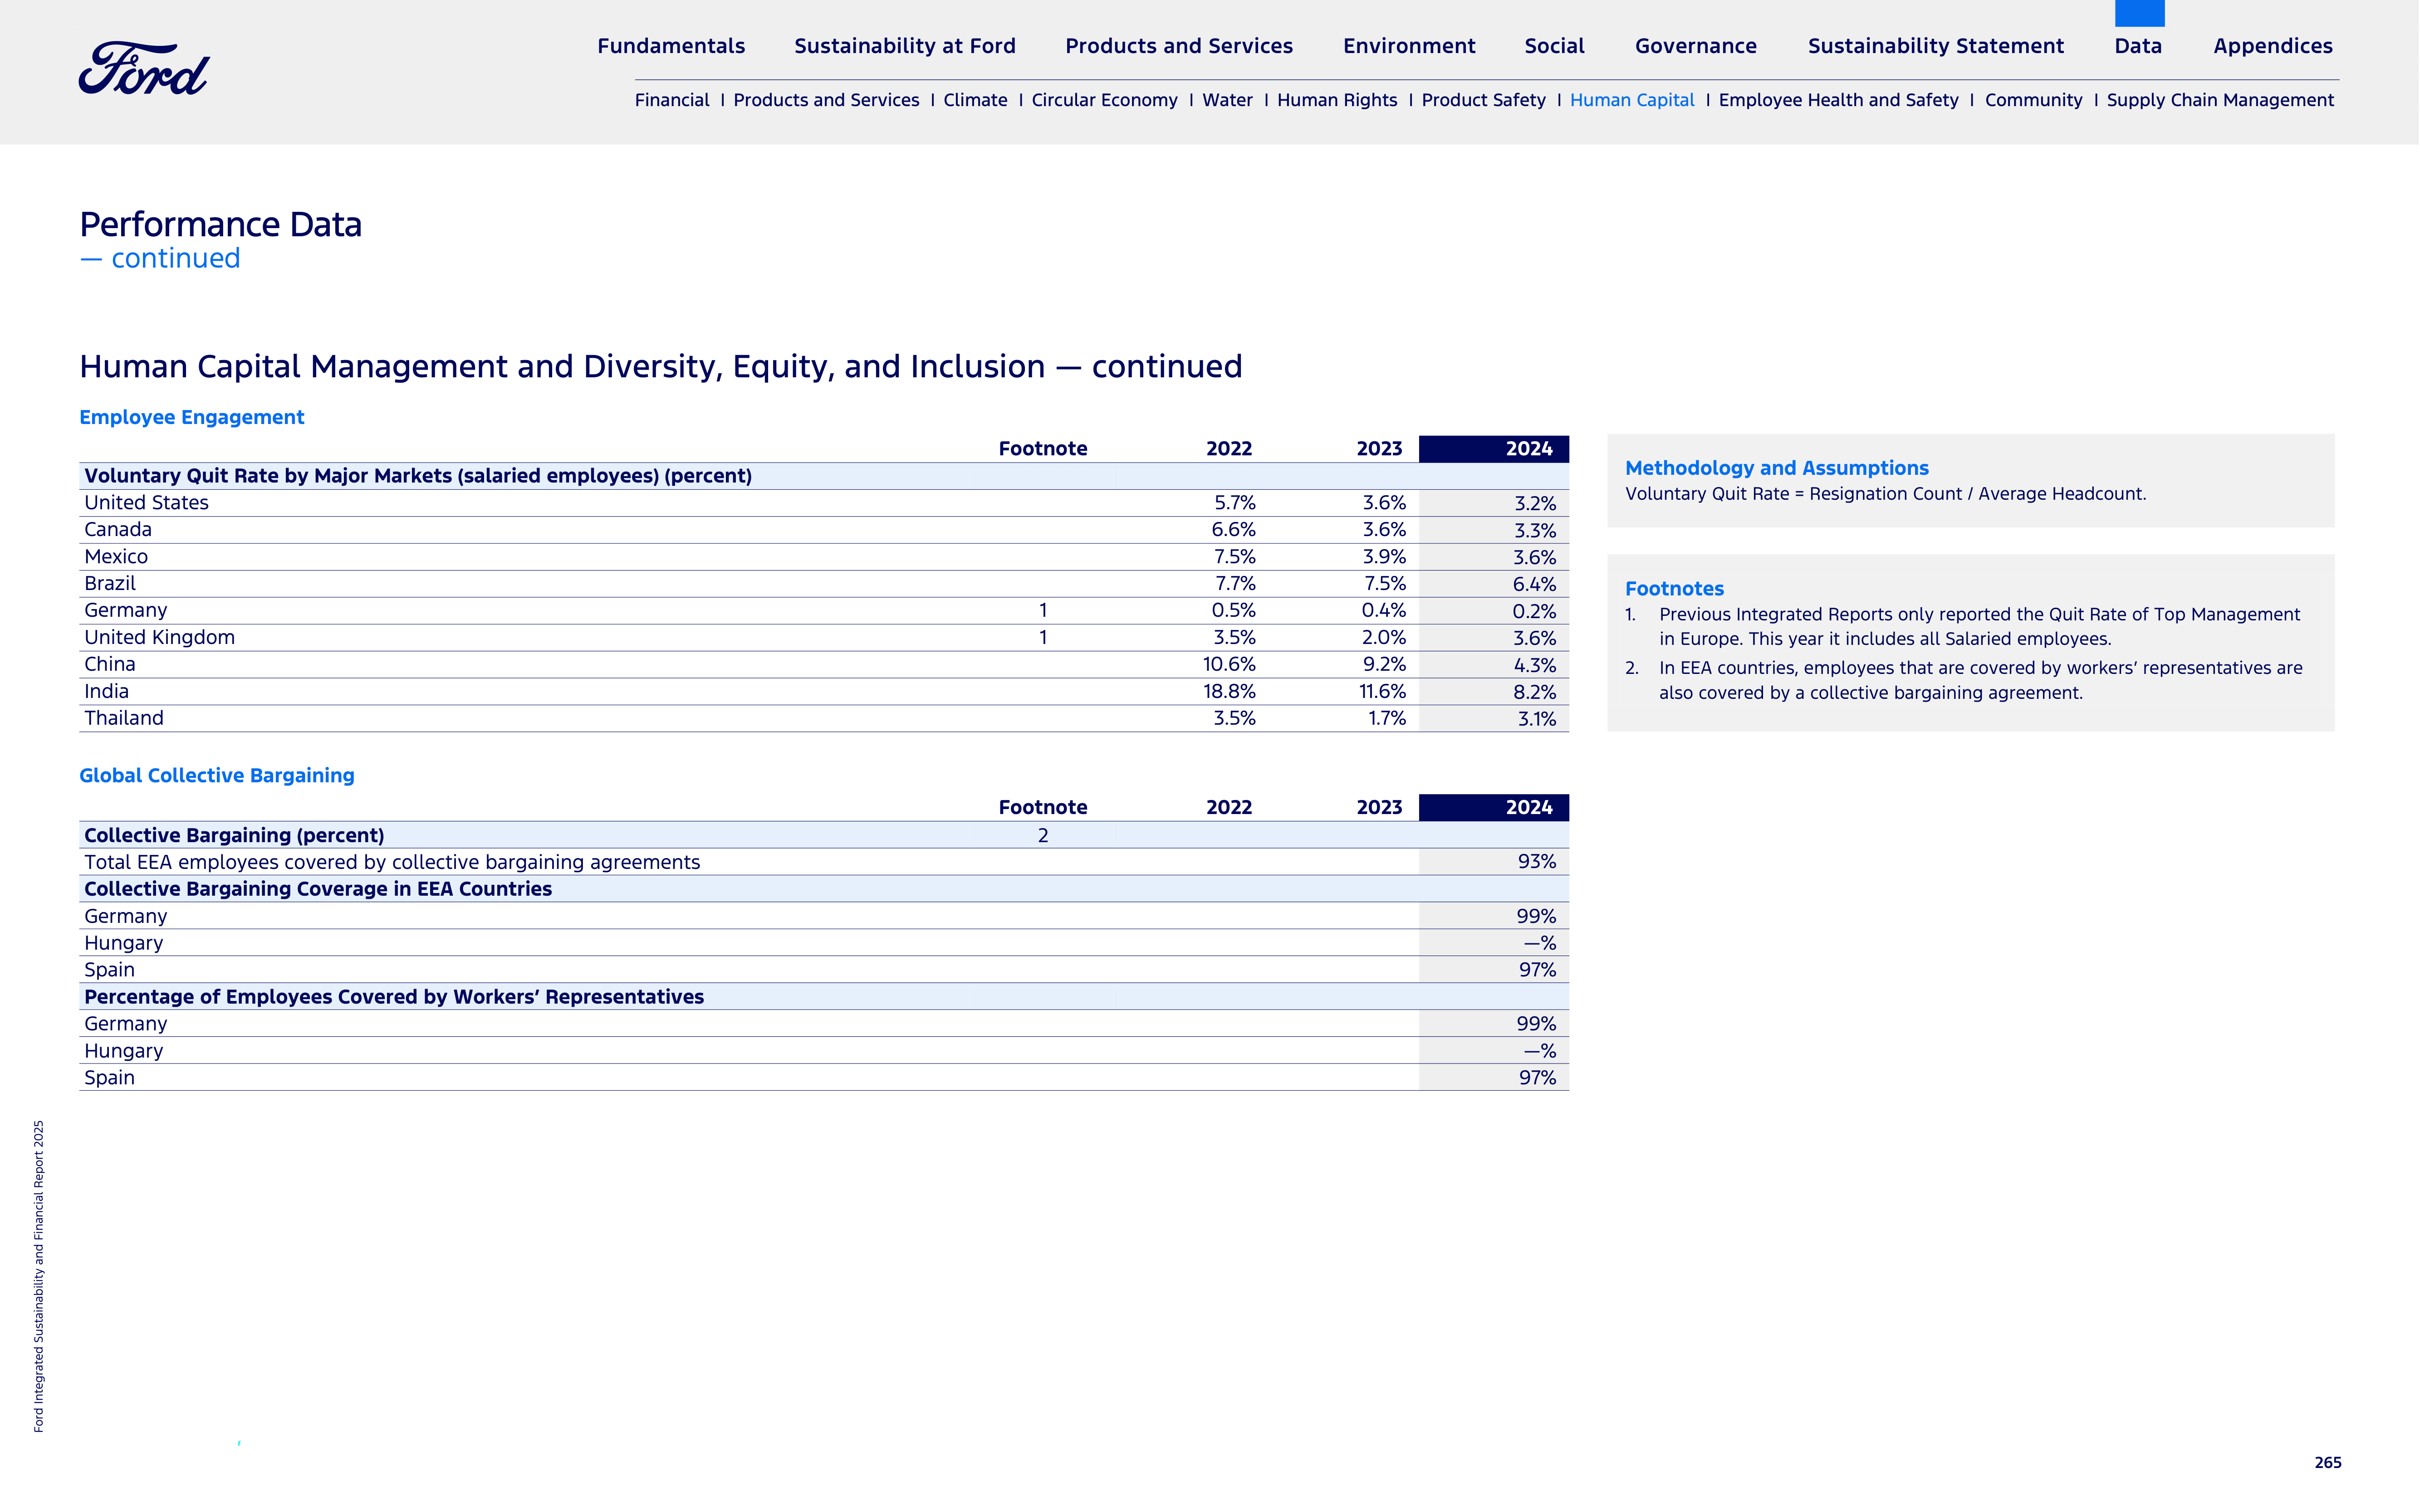Click the 2024 header in Collective Bargaining table

(1493, 808)
